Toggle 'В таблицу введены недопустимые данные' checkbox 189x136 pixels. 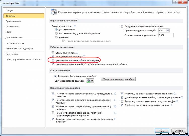pyautogui.click(x=122, y=105)
